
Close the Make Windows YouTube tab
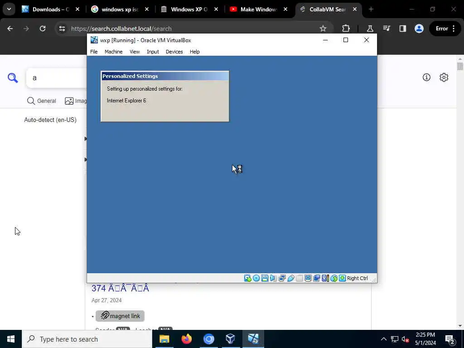point(285,9)
